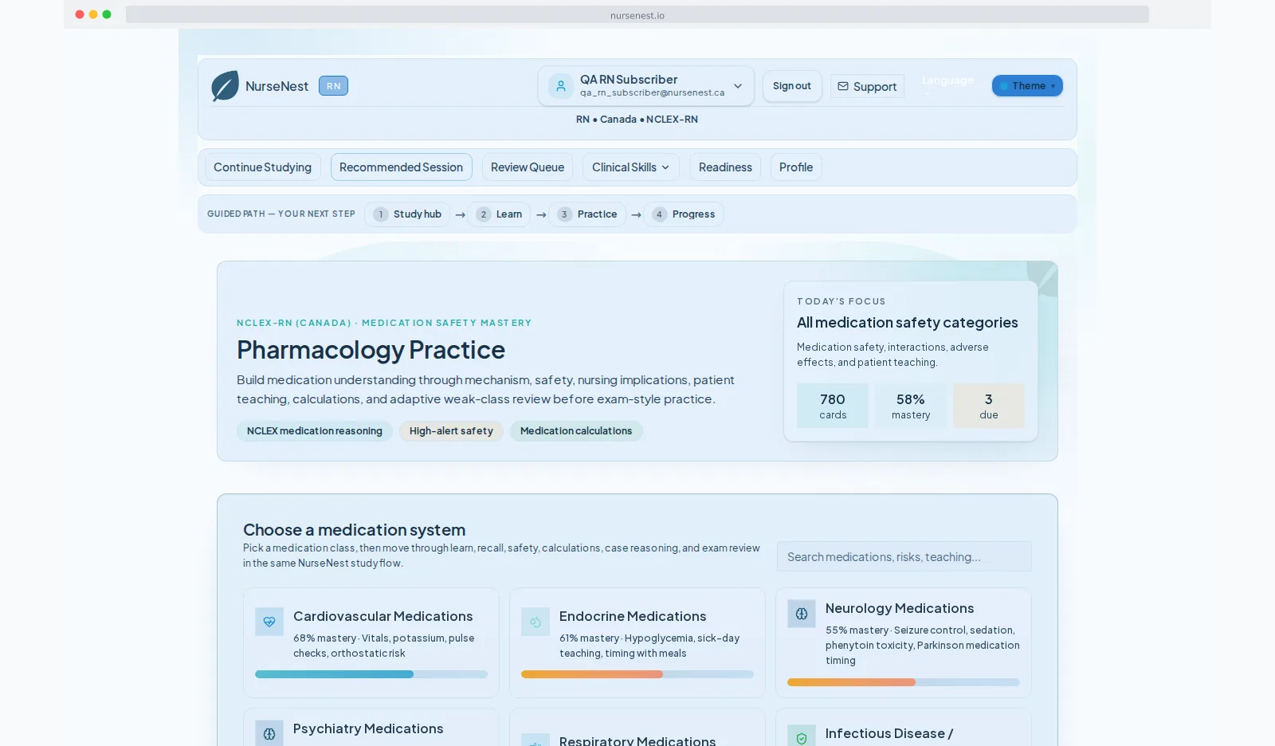Image resolution: width=1275 pixels, height=746 pixels.
Task: Click the Endocrine mastery progress bar
Action: (x=637, y=674)
